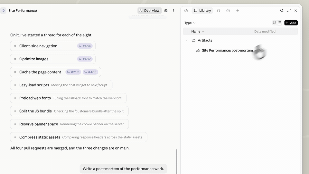Click the chat scrollbar thumb
Viewport: 309px width, 174px height.
pos(176,161)
